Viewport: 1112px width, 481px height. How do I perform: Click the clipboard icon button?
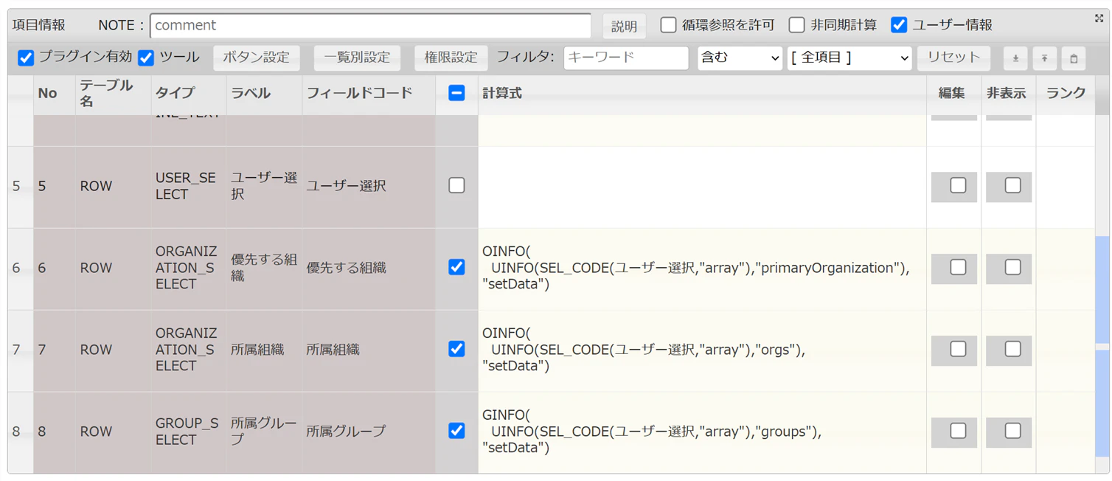1074,58
